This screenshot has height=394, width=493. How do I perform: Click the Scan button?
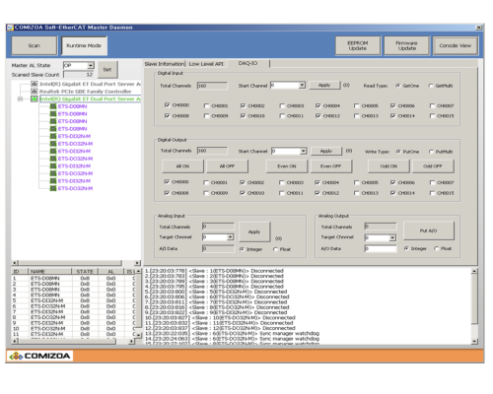pos(35,45)
